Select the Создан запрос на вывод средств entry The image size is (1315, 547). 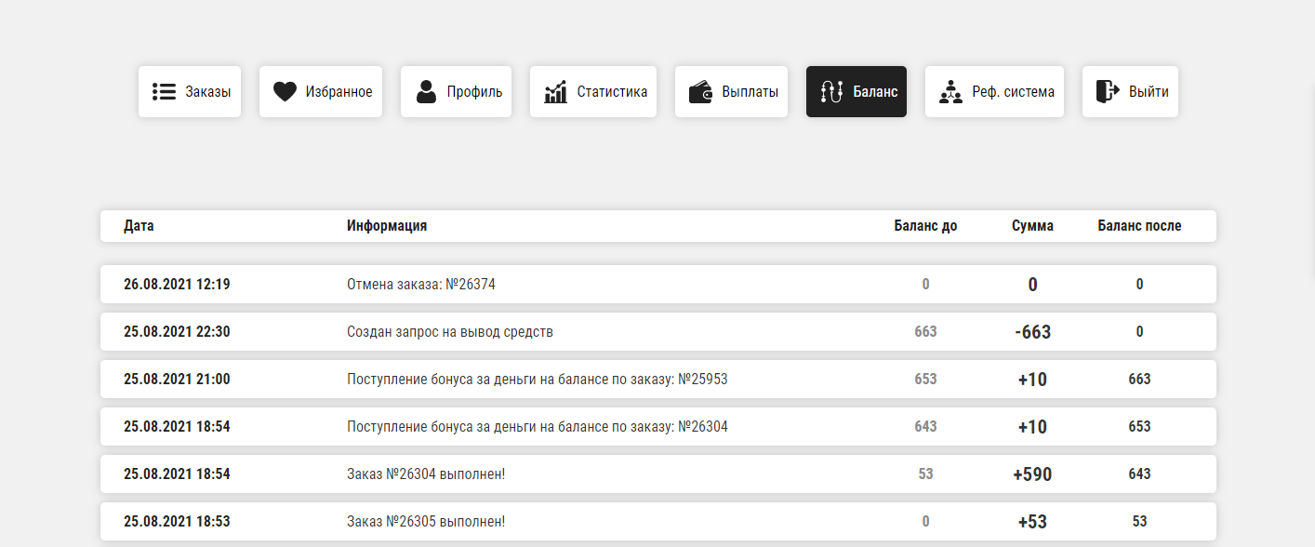pyautogui.click(x=449, y=332)
